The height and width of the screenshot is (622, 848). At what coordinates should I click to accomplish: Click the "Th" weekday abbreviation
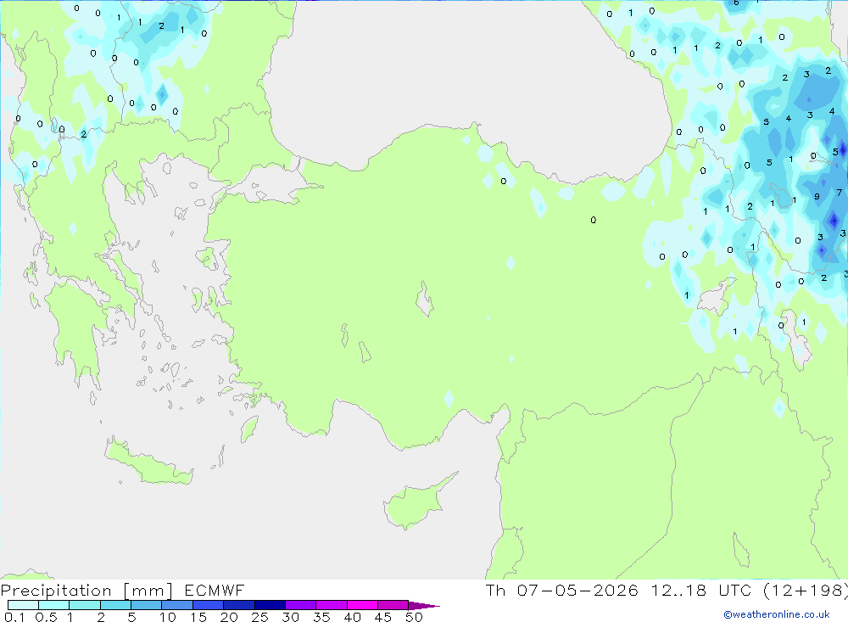495,590
